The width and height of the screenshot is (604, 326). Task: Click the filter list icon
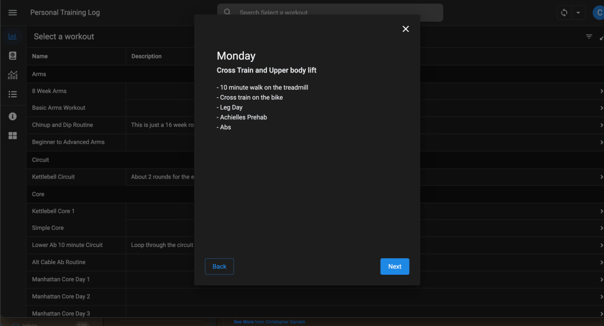click(x=589, y=37)
